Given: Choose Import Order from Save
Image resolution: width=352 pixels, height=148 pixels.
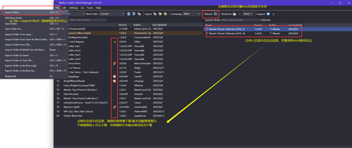Looking at the screenshot, I should click(x=35, y=34).
